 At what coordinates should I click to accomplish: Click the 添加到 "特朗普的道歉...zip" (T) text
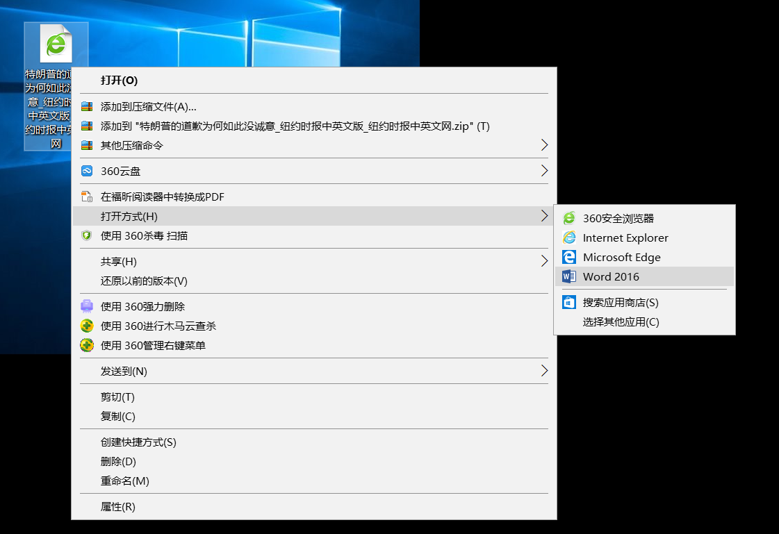tap(295, 126)
